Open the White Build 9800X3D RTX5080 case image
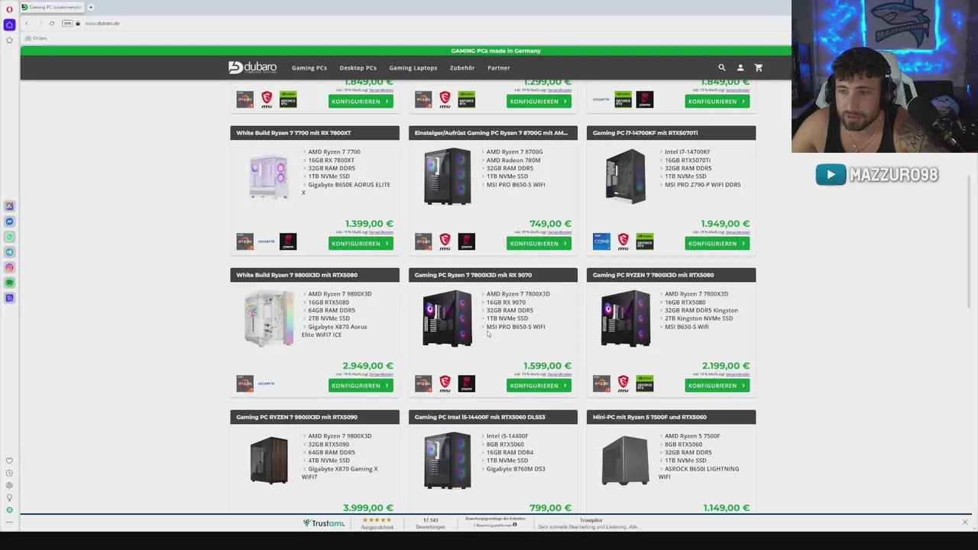This screenshot has width=978, height=550. [269, 318]
